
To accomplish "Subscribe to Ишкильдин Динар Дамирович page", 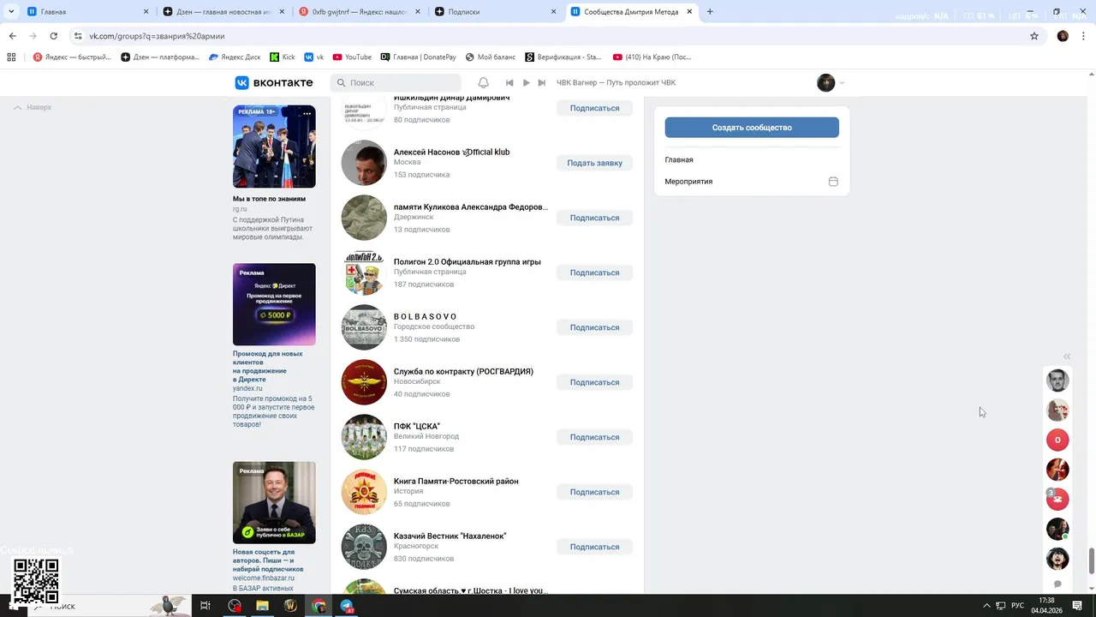I will tap(594, 108).
